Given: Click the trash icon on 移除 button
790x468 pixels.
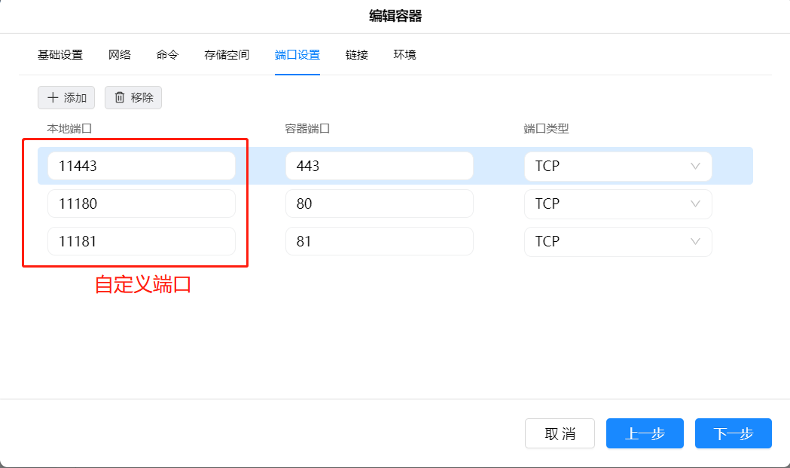Looking at the screenshot, I should point(120,97).
